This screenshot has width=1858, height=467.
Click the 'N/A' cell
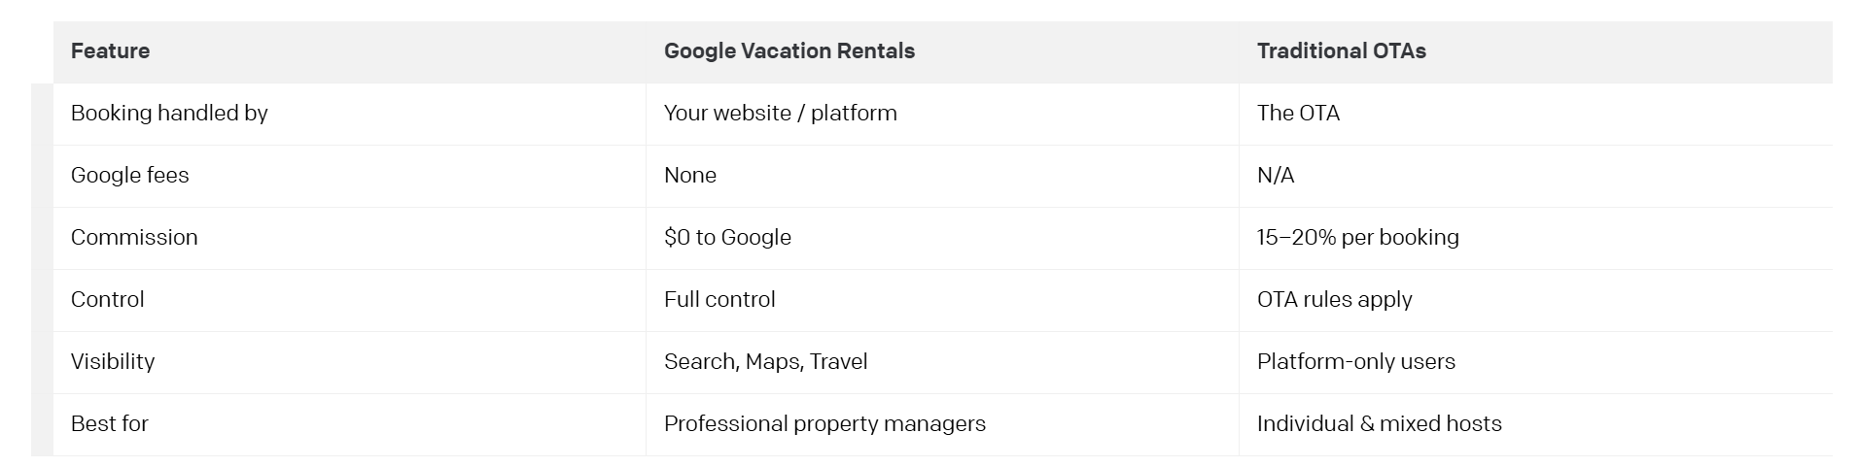coord(1275,176)
